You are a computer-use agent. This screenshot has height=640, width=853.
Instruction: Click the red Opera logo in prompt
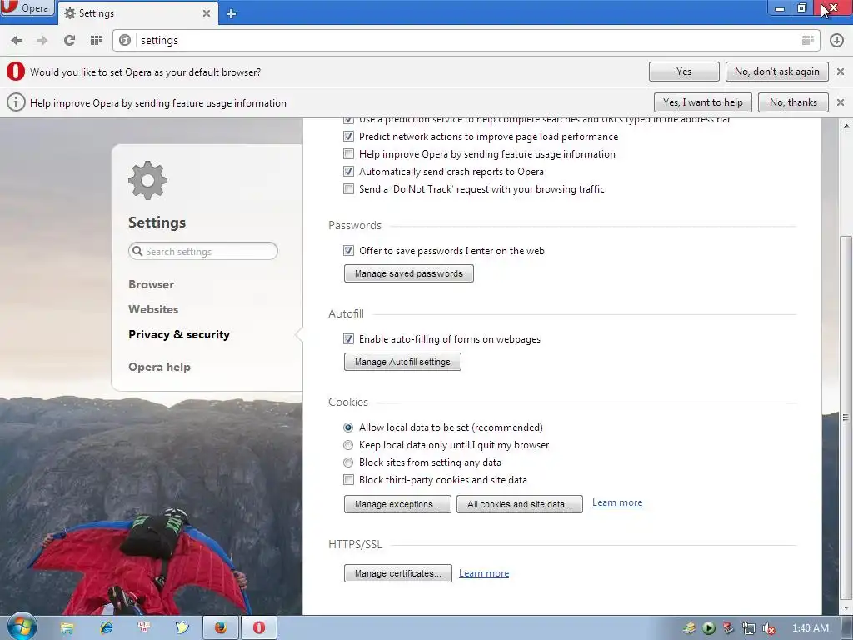(16, 72)
